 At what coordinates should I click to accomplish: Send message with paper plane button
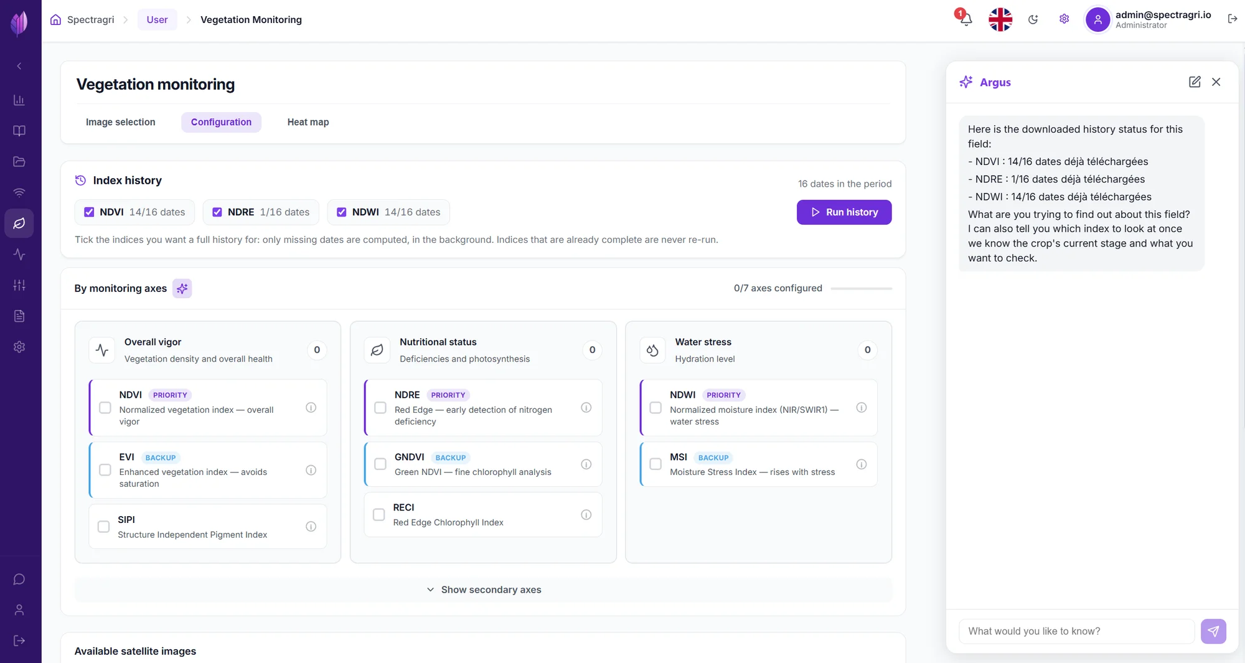point(1213,631)
